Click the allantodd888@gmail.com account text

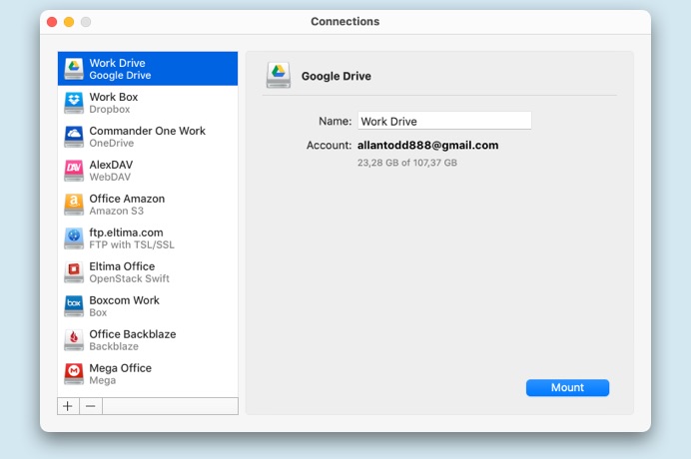click(428, 146)
